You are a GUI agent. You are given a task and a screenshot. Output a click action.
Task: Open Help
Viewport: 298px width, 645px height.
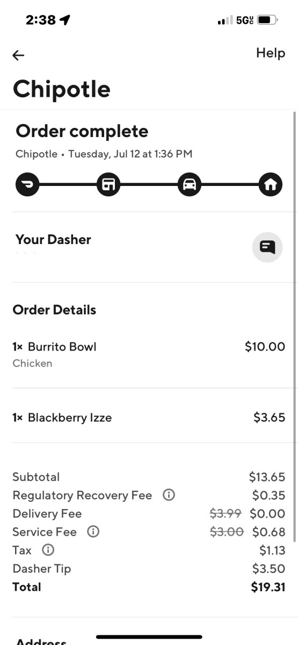pos(271,53)
